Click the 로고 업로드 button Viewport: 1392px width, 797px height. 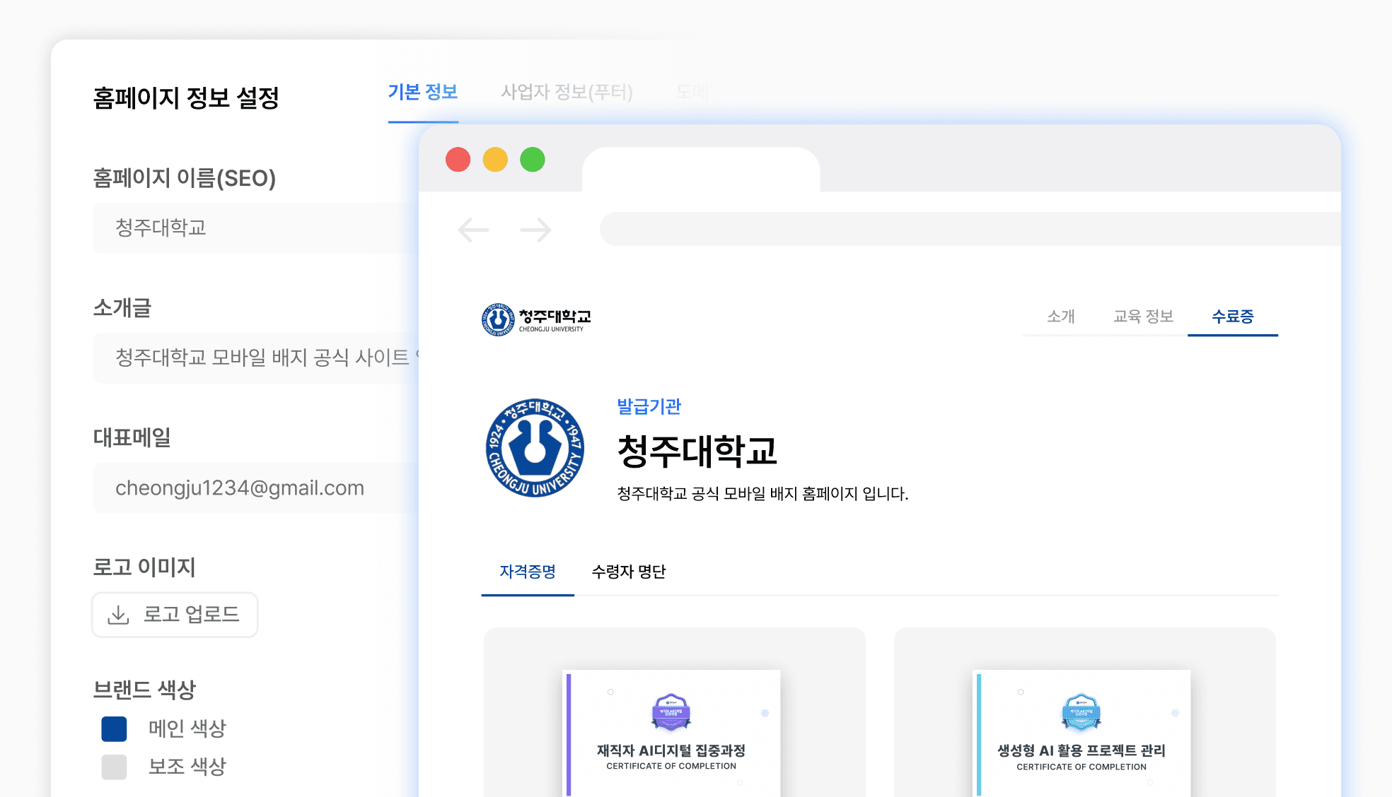(x=175, y=615)
